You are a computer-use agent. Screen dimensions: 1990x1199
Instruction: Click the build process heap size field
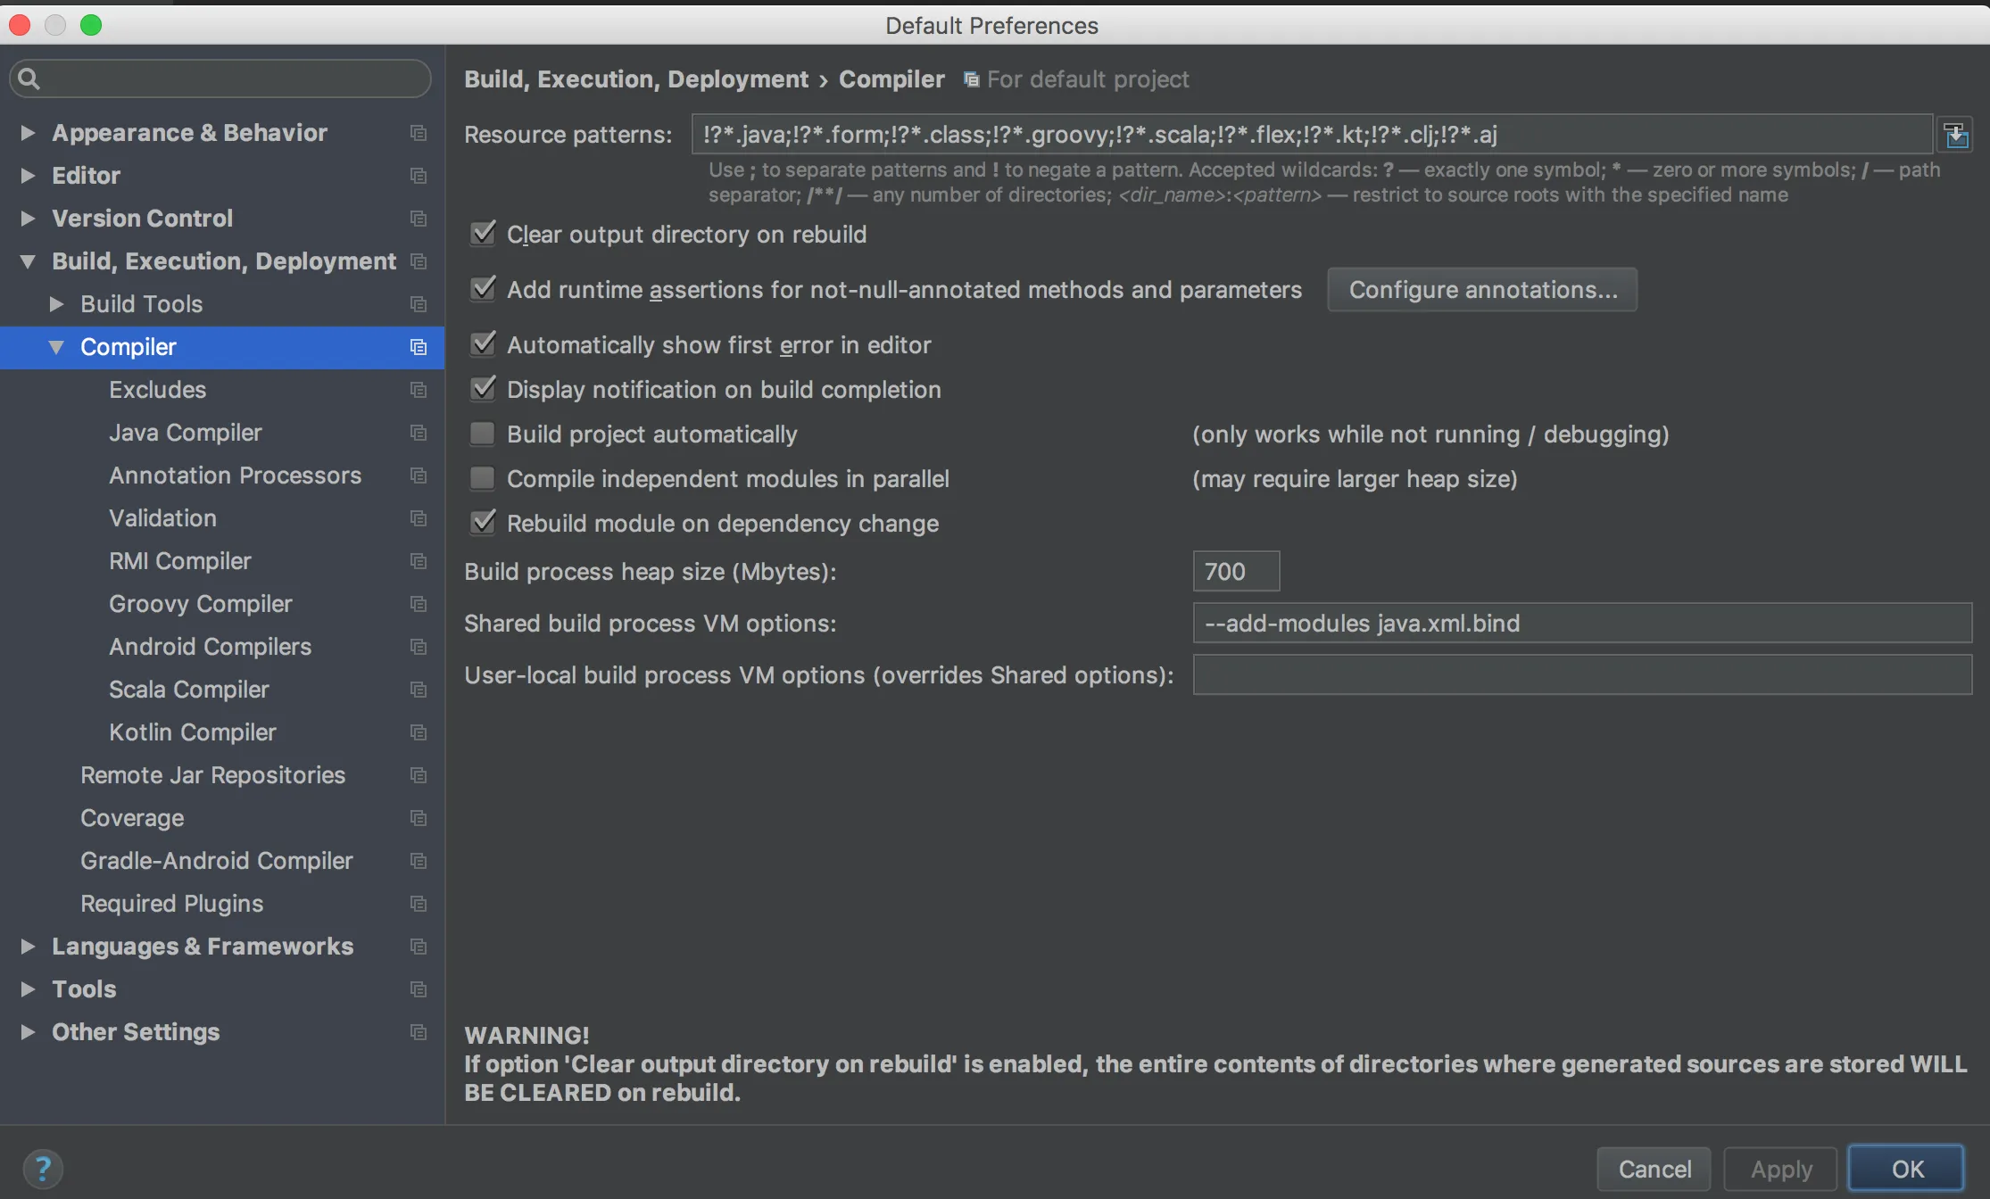(x=1236, y=572)
